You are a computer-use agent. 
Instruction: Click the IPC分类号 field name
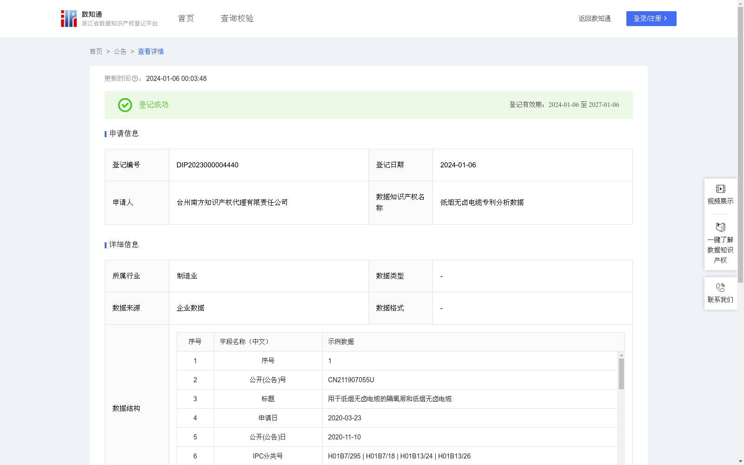pyautogui.click(x=268, y=456)
